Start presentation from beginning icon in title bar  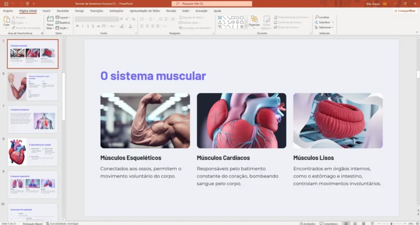(x=27, y=4)
